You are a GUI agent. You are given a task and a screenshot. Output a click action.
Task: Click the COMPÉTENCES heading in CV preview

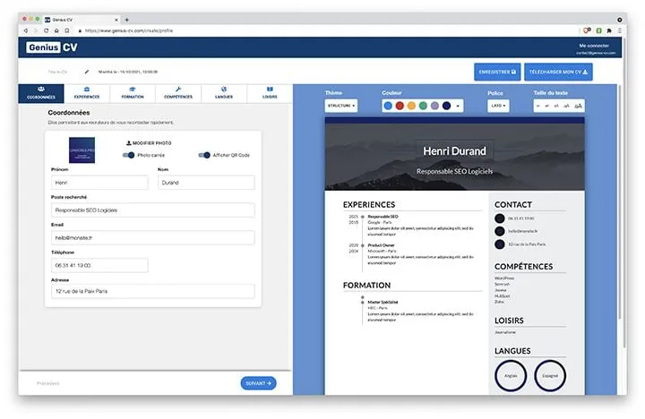click(524, 267)
